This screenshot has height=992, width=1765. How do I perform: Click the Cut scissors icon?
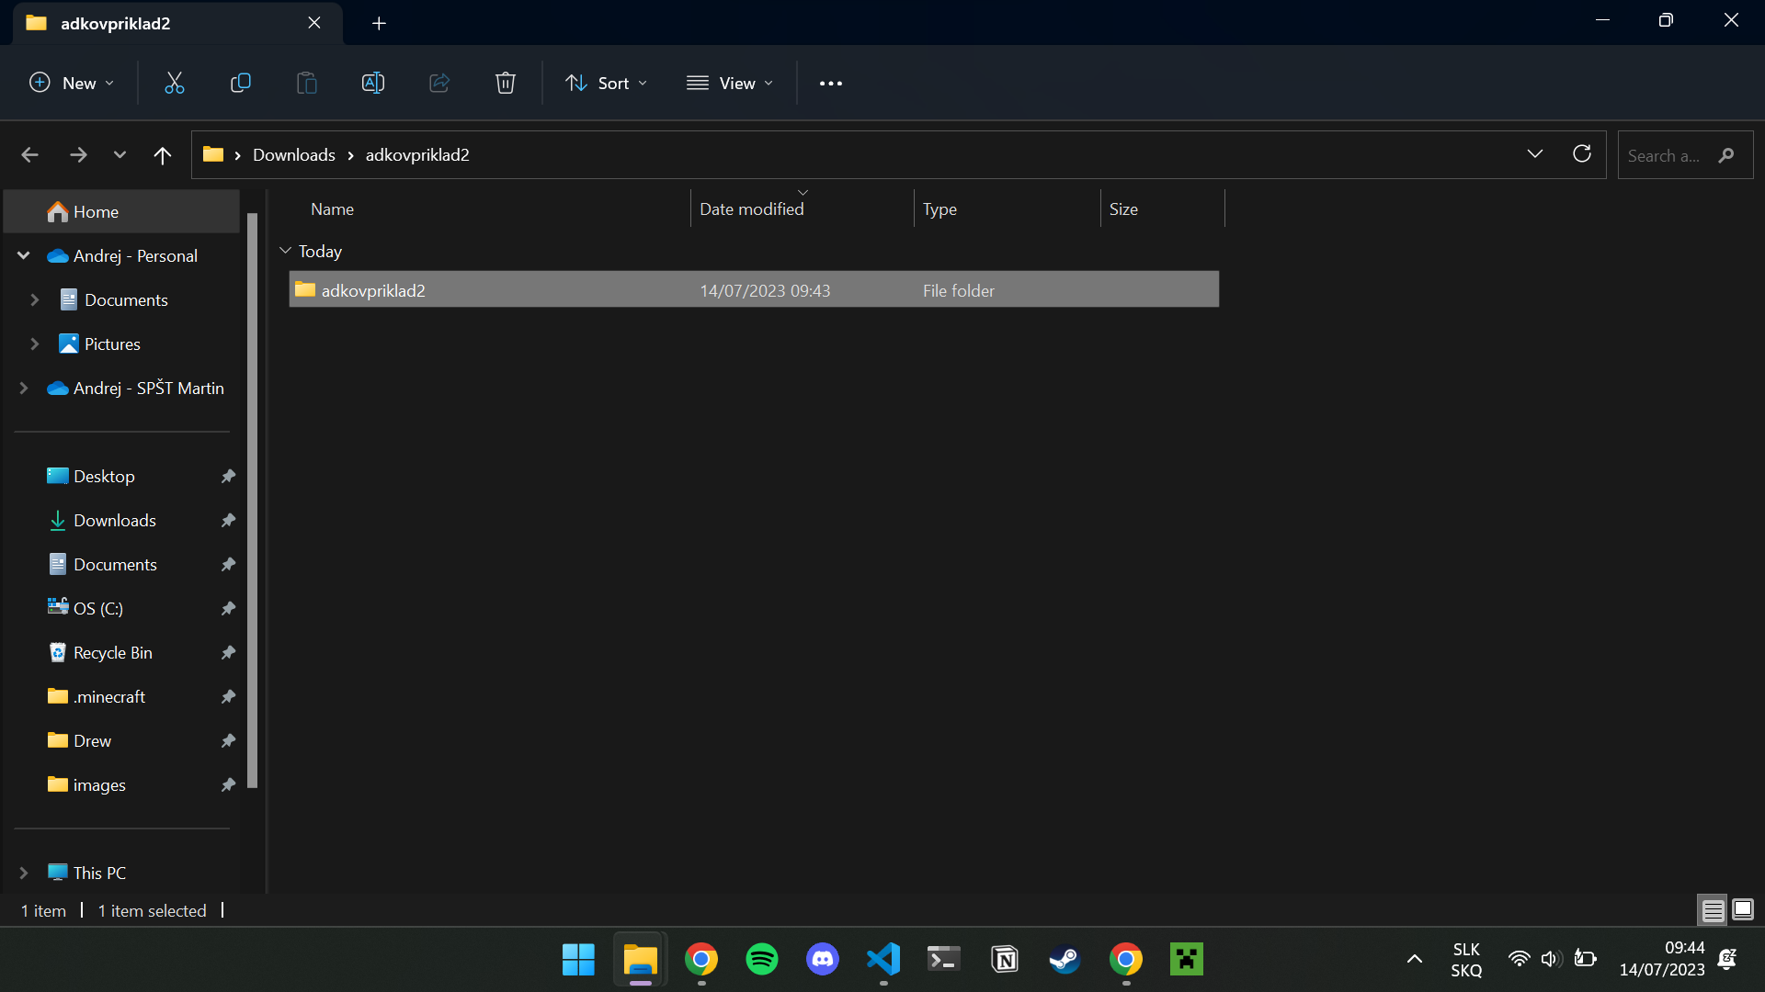tap(175, 83)
